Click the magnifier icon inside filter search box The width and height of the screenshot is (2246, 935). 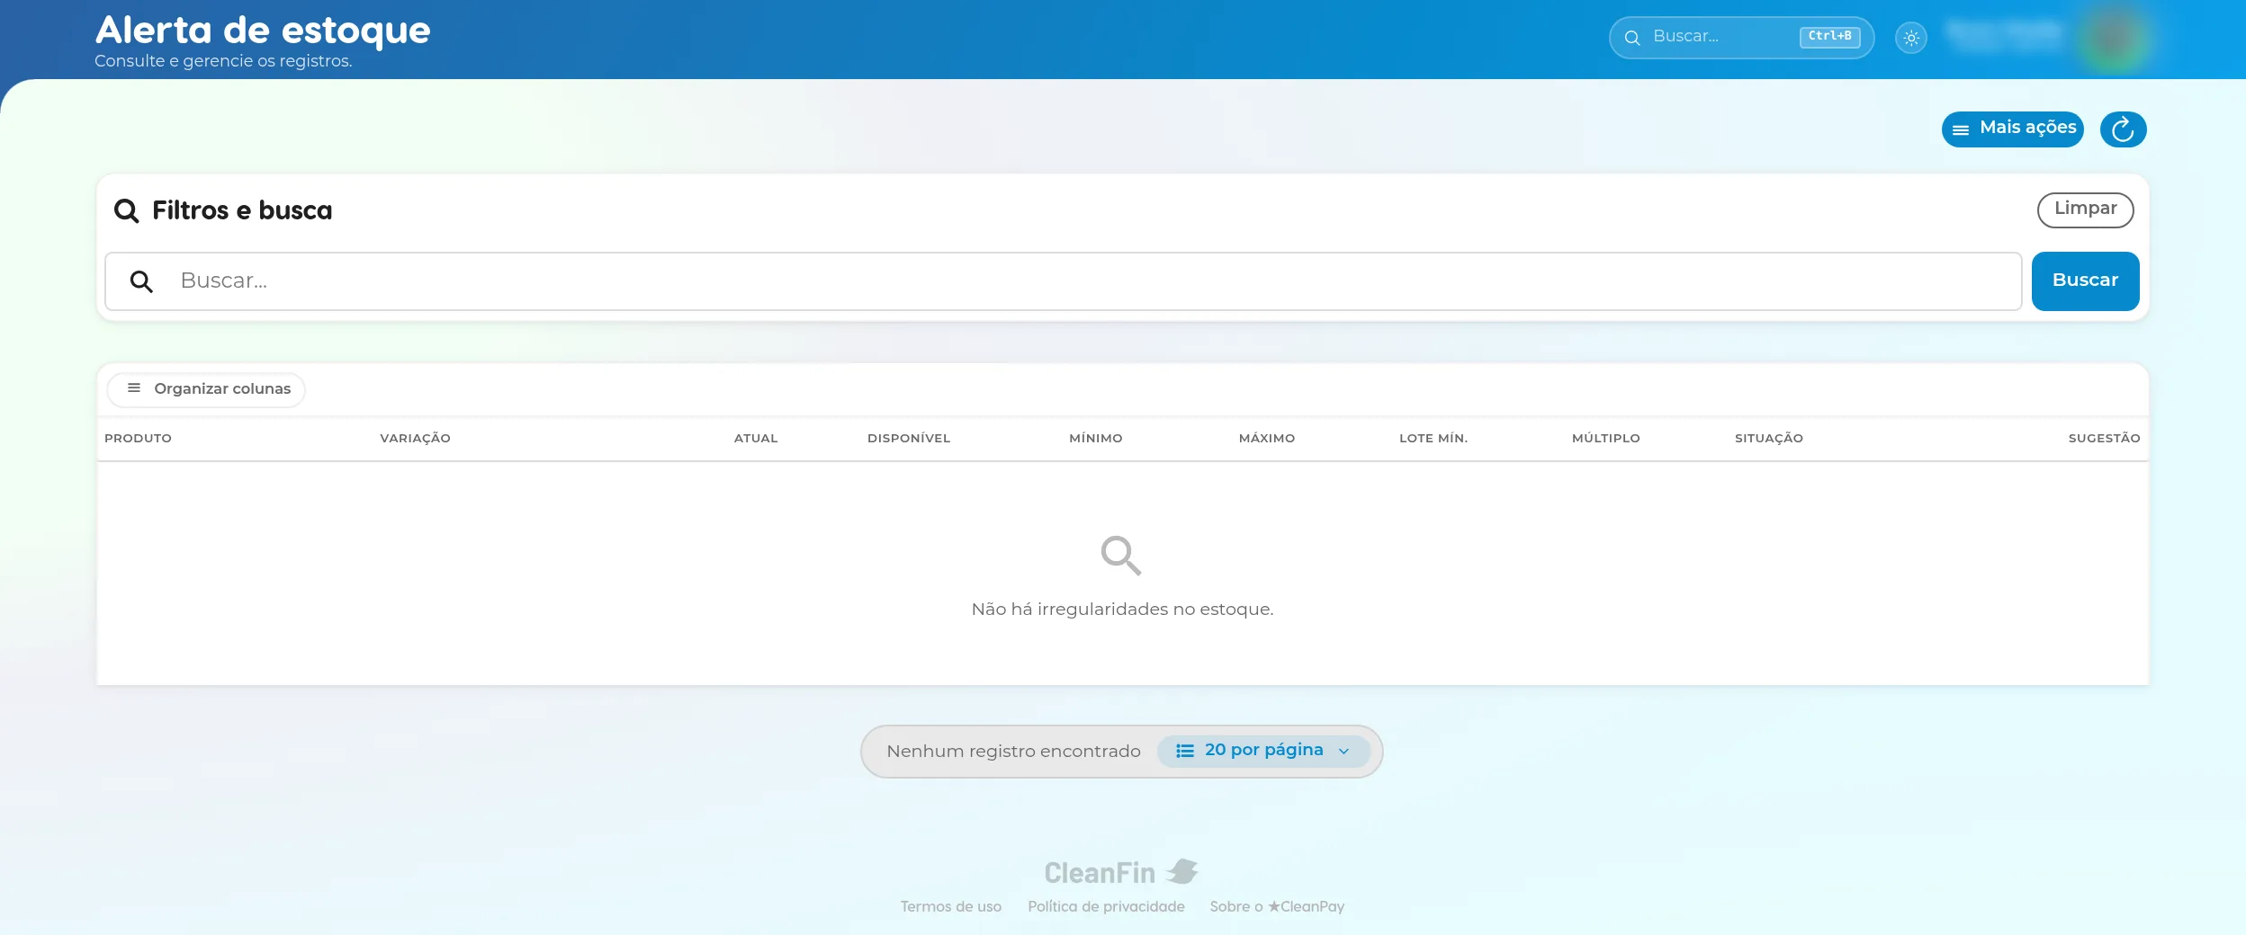coord(141,281)
